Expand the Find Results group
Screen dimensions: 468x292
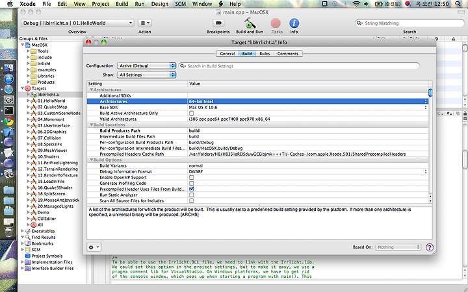pos(22,237)
